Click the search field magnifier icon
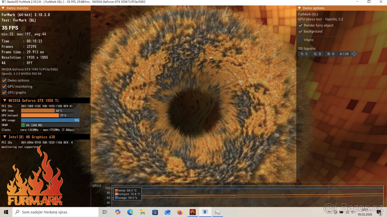Viewport: 387px width, 217px height. click(17, 212)
